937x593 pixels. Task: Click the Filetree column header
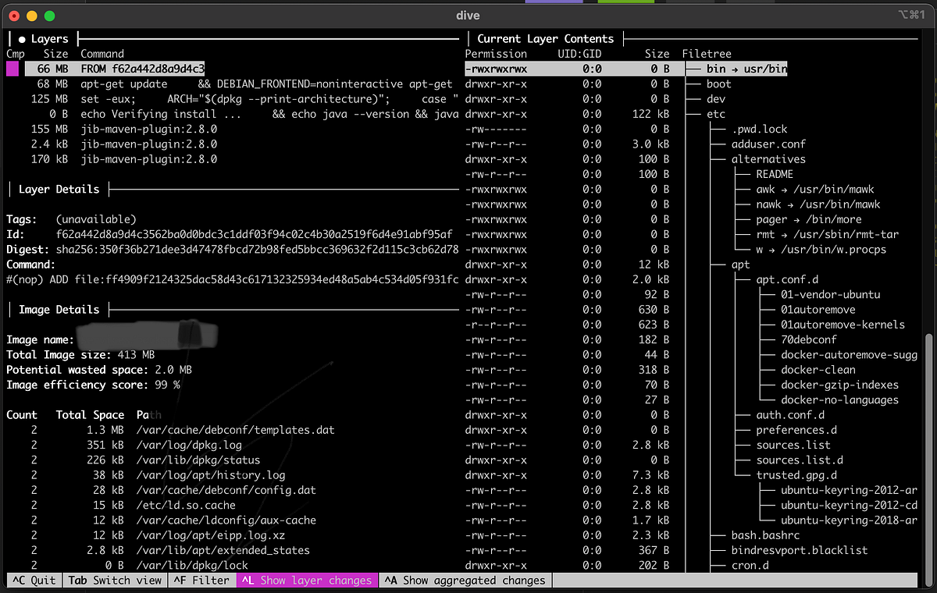(707, 54)
